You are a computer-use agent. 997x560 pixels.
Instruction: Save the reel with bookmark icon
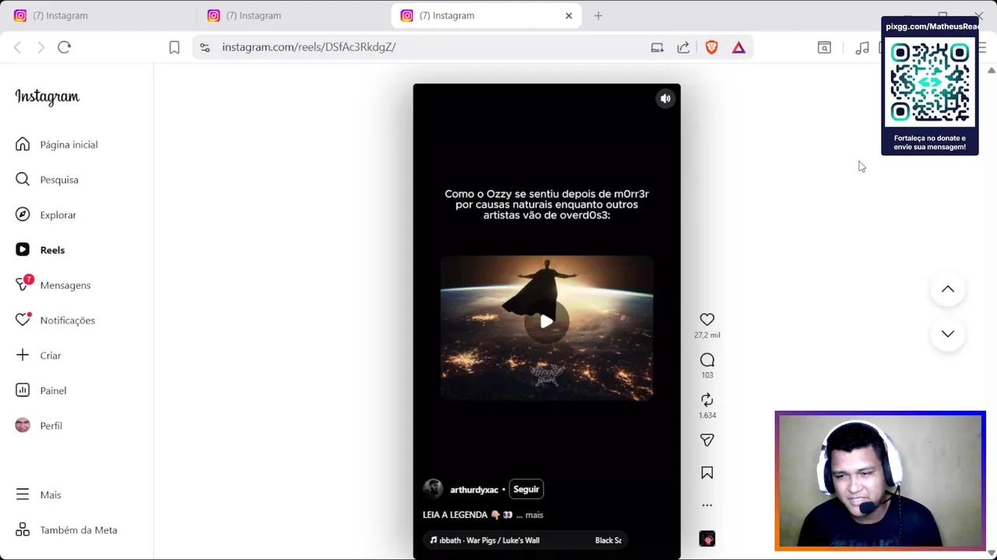(x=707, y=473)
